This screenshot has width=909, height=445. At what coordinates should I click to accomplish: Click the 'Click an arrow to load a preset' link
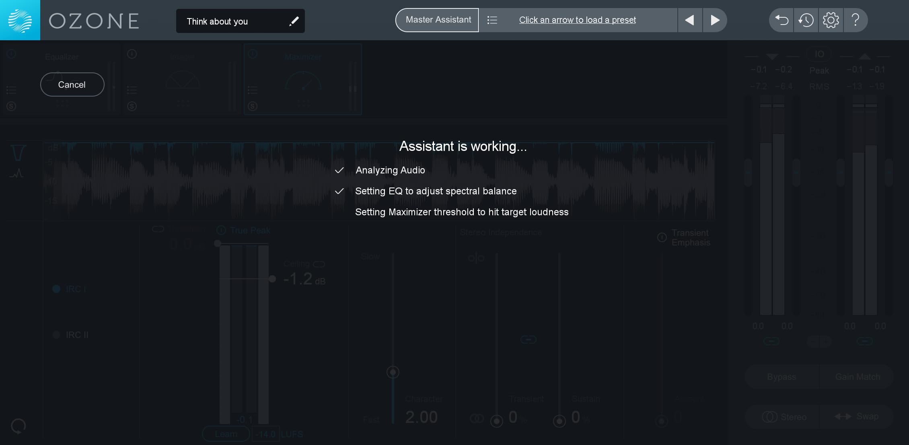tap(577, 20)
